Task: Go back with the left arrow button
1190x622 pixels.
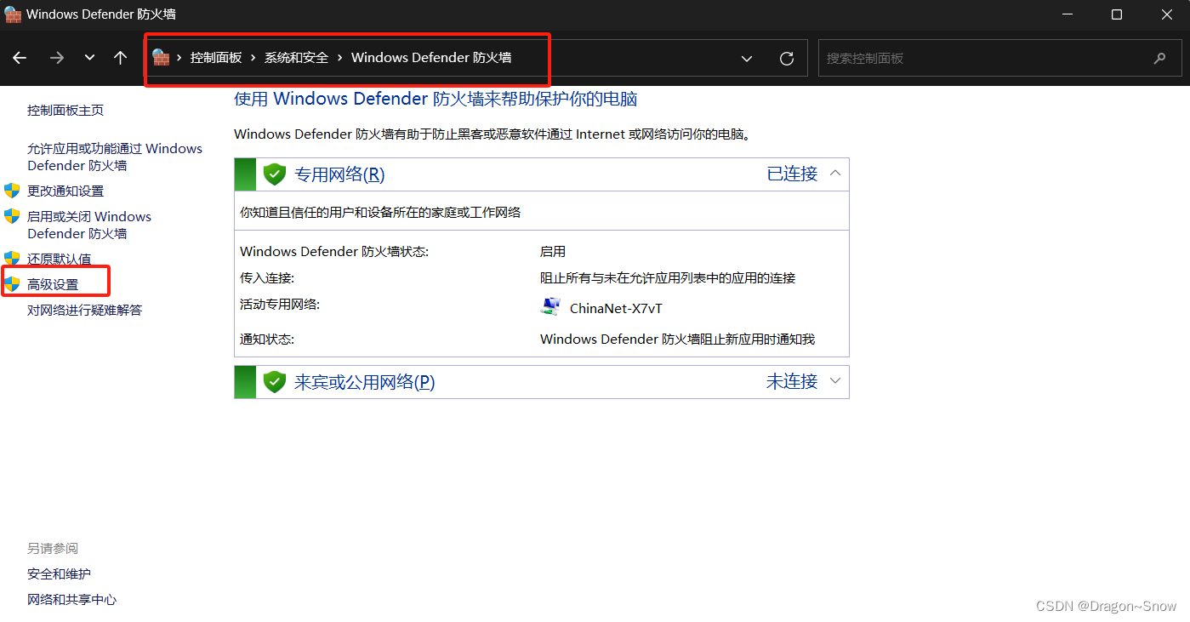Action: pyautogui.click(x=20, y=58)
